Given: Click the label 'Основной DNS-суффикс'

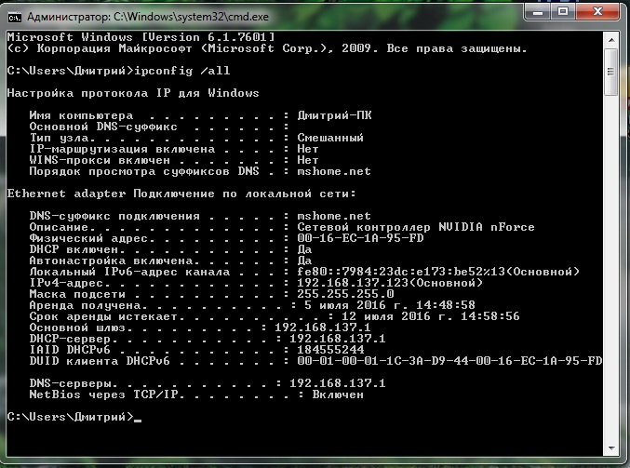Looking at the screenshot, I should [103, 127].
